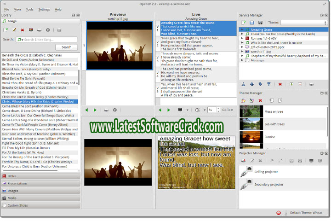Move service item to bottom
This screenshot has width=331, height=221.
[x=269, y=84]
